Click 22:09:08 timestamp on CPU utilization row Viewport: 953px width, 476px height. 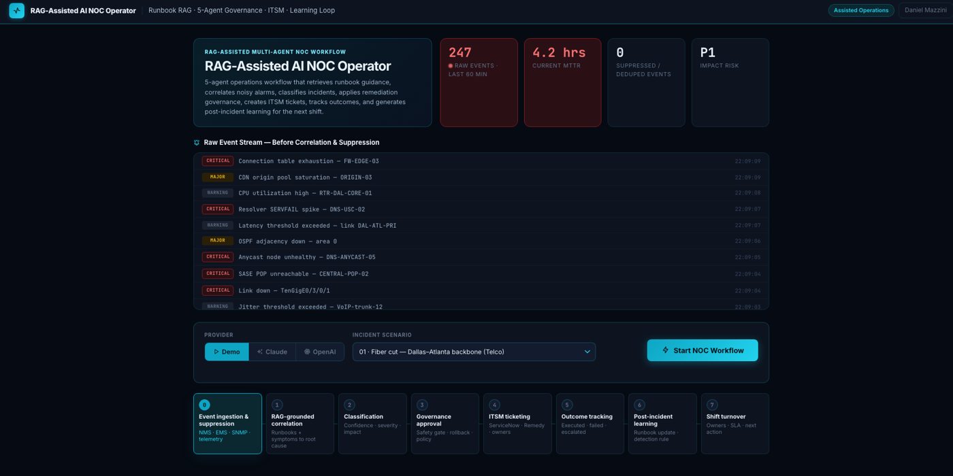point(747,193)
